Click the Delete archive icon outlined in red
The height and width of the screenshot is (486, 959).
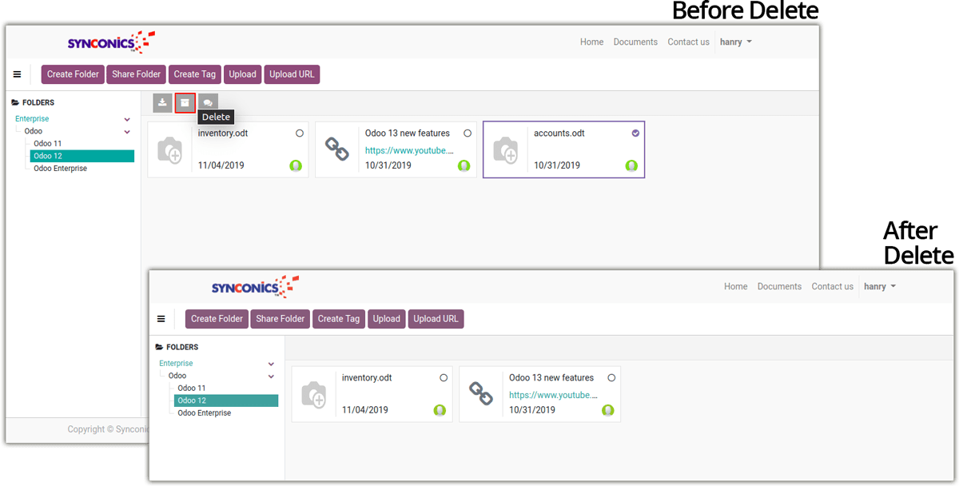point(185,102)
